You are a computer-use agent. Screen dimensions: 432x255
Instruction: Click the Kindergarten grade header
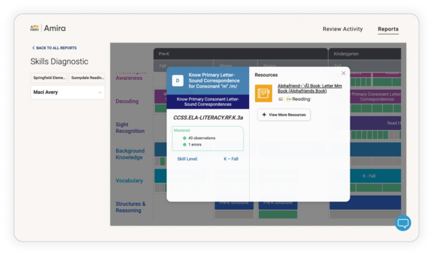click(x=365, y=54)
